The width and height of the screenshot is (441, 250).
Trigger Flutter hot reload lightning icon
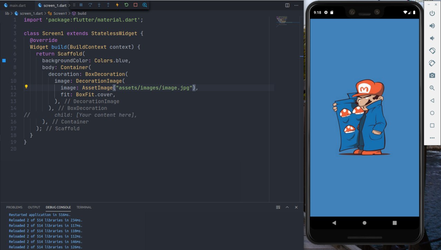117,5
